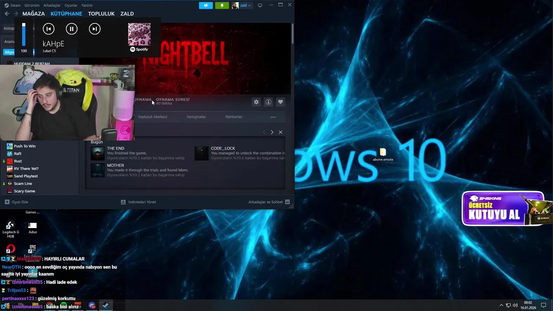Click Discord icon in taskbar

(92, 305)
